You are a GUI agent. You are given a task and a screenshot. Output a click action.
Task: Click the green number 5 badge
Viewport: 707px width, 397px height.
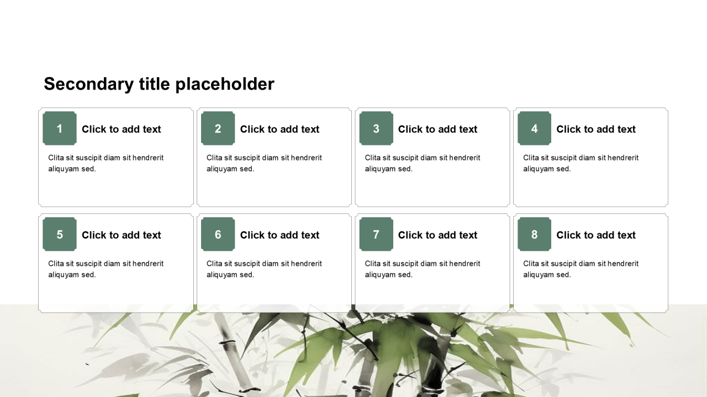(x=60, y=234)
